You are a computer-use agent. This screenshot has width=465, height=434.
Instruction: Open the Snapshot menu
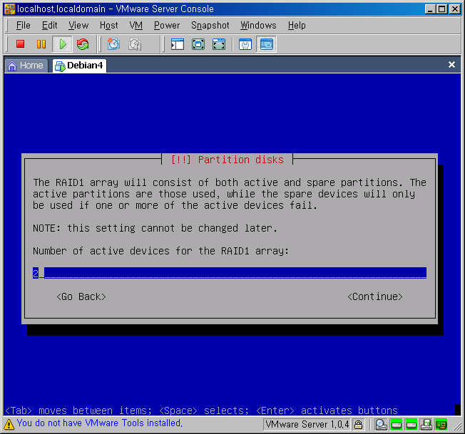point(210,25)
